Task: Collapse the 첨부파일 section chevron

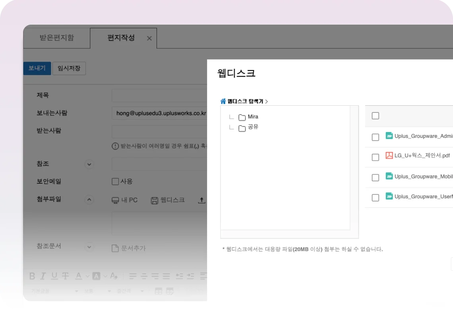Action: [89, 200]
